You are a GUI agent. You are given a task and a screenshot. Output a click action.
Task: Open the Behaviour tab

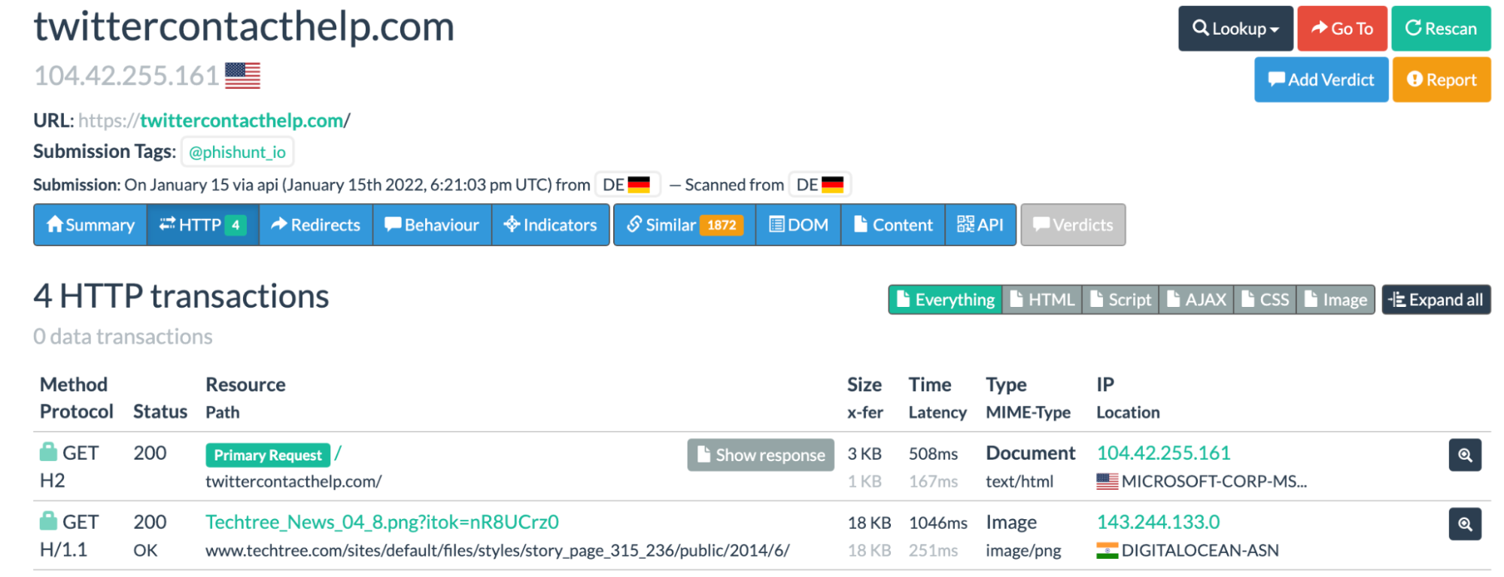pos(432,225)
